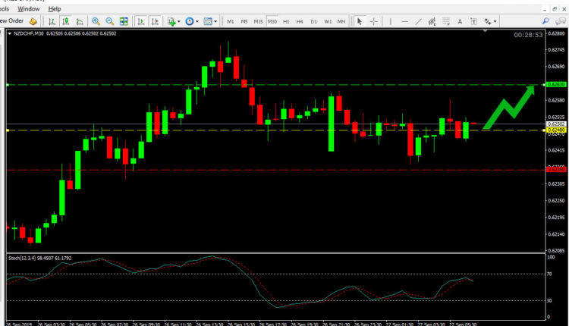
Task: Click the 00:28:53 candle timer
Action: click(528, 35)
